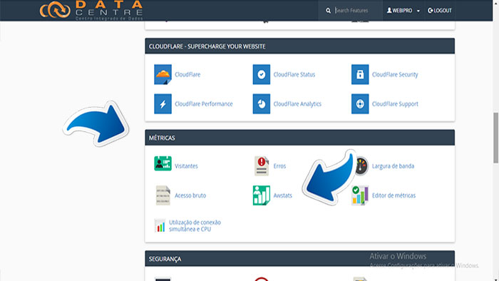
Task: Click the Utilização de conexão simultânea icon
Action: click(160, 225)
